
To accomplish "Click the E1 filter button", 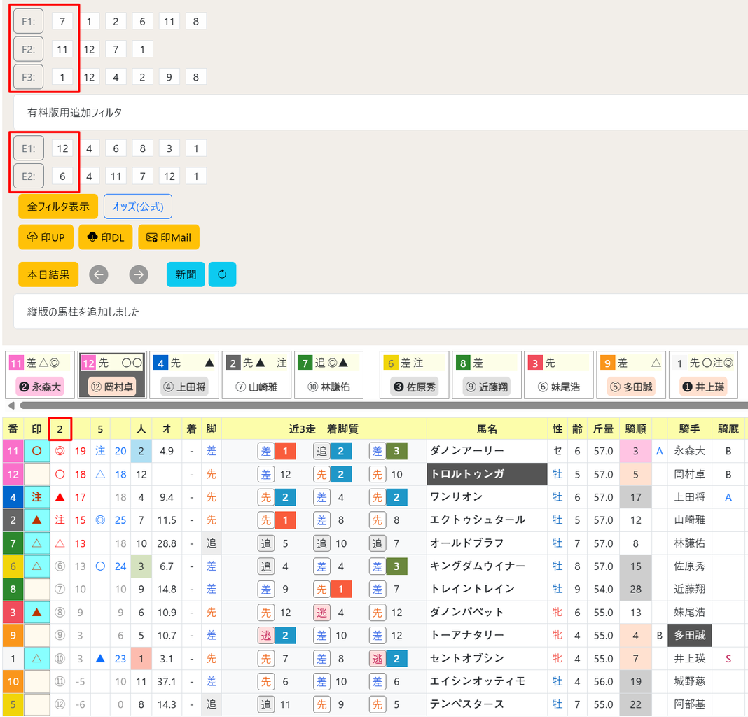I will coord(29,148).
